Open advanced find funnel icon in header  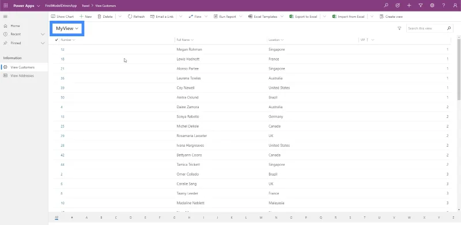tap(421, 6)
